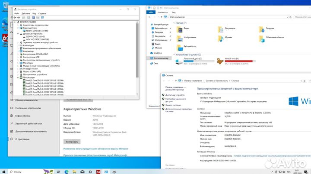Click the blue Help icon in Device Manager toolbar
The width and height of the screenshot is (311, 174).
pos(33,17)
